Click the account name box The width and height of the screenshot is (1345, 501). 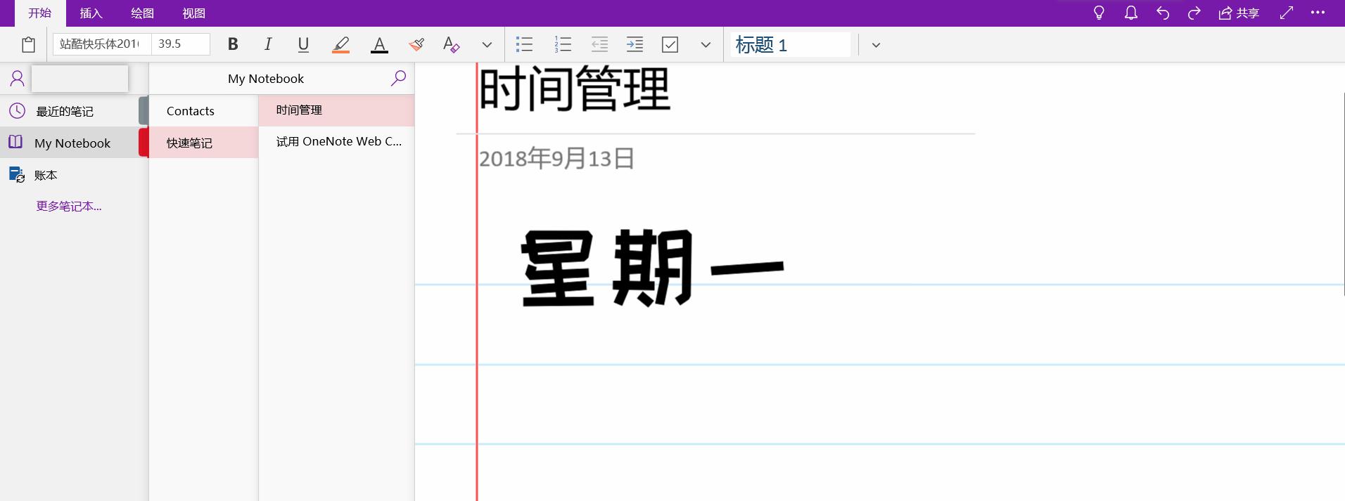79,79
